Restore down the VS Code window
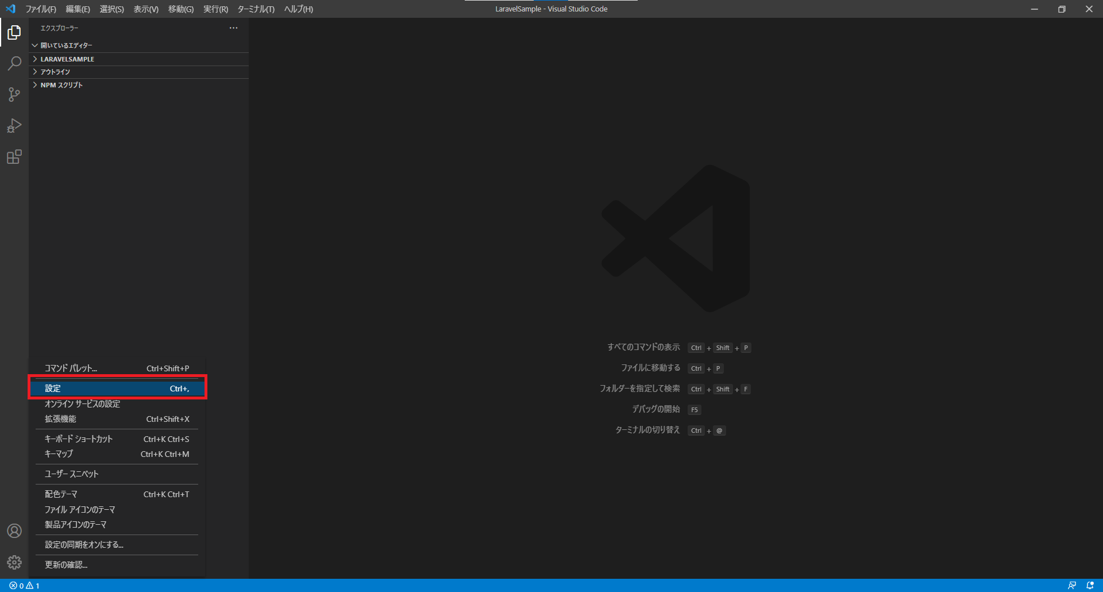 (1062, 9)
